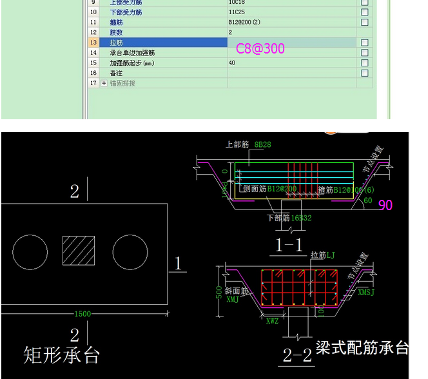
Task: Click the 1-1 section title
Action: [289, 244]
